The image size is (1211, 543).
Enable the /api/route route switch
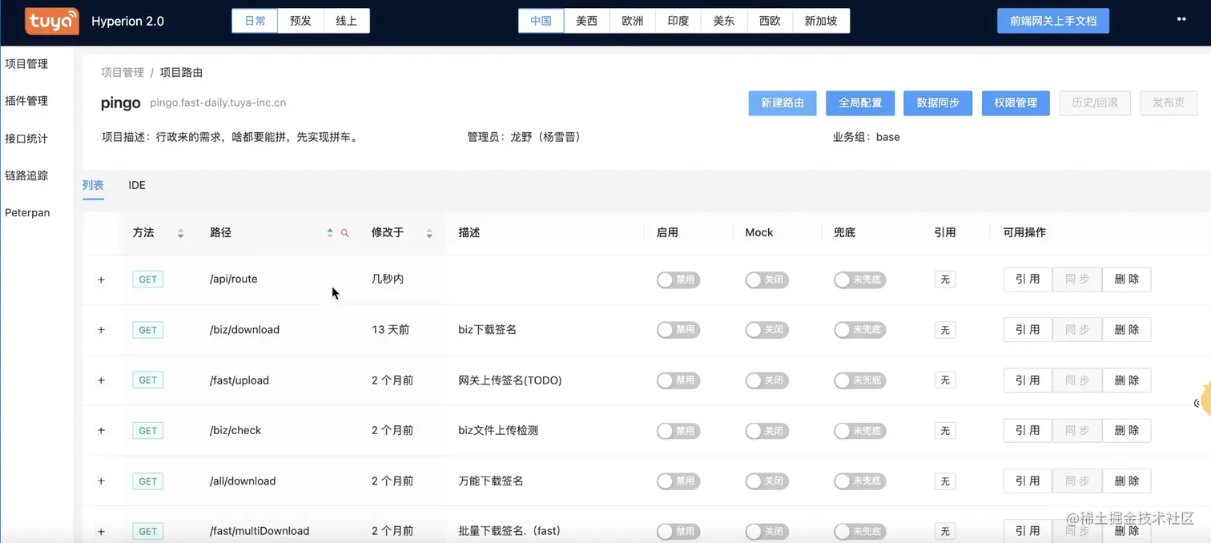(678, 280)
